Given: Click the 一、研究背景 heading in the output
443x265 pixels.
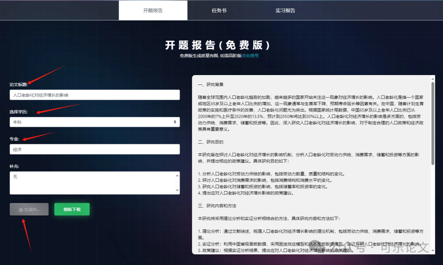Looking at the screenshot, I should (x=210, y=85).
